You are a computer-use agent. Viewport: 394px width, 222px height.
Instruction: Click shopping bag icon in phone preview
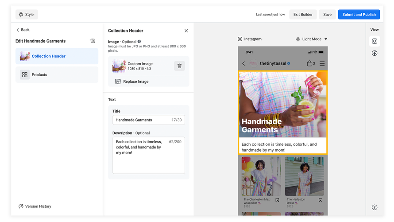[x=310, y=63]
